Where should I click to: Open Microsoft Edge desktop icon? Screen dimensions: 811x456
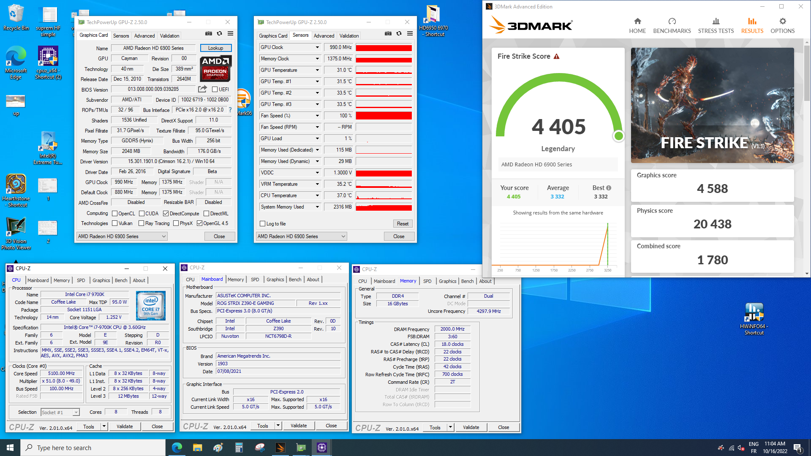(16, 62)
